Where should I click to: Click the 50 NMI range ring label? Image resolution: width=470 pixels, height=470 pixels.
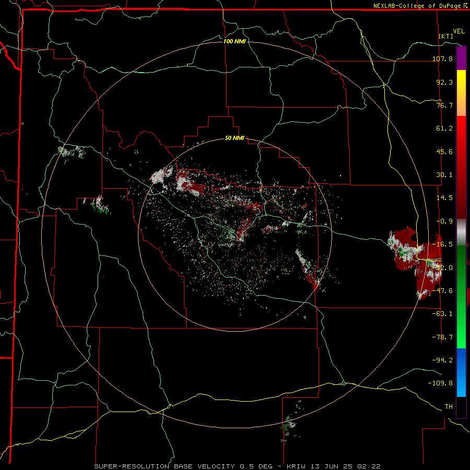(234, 138)
